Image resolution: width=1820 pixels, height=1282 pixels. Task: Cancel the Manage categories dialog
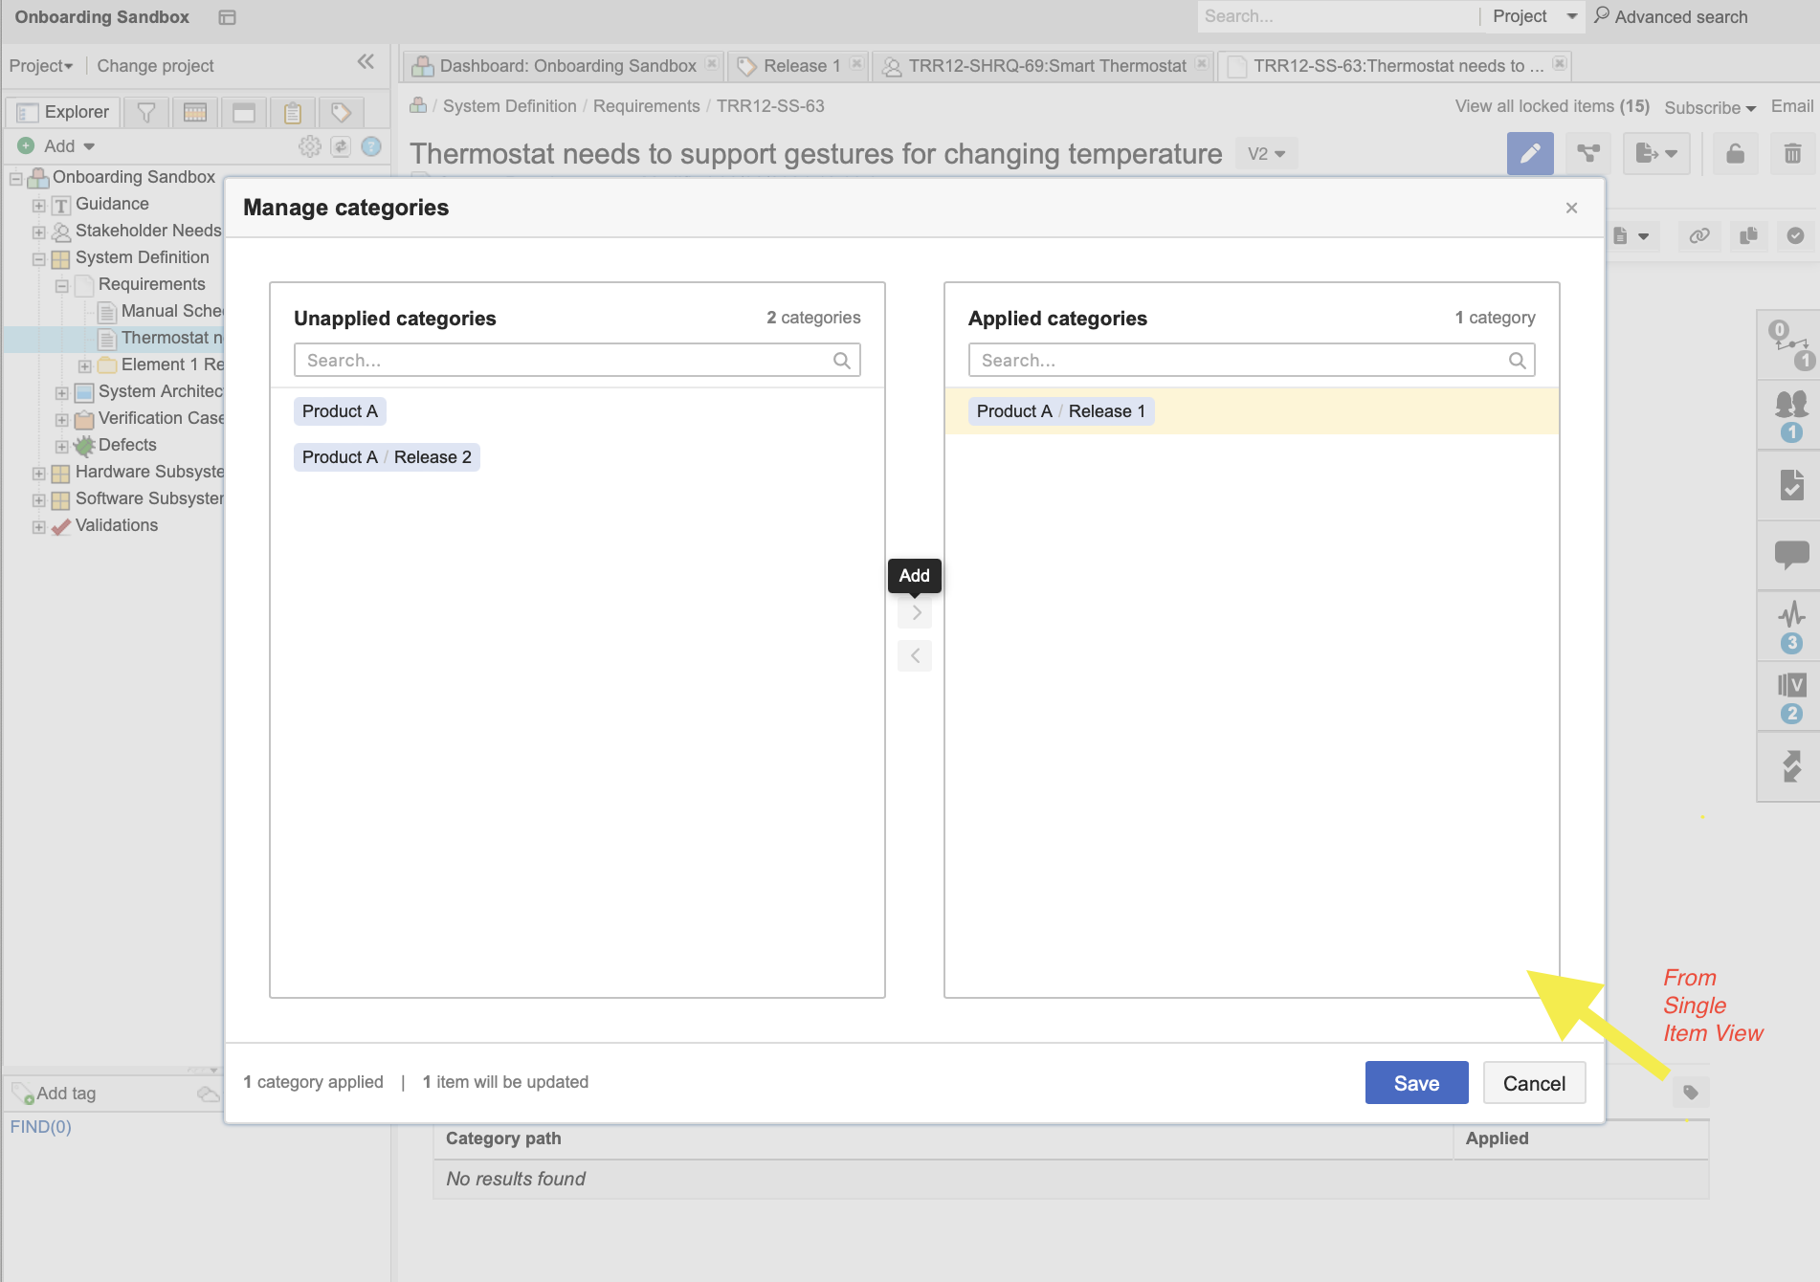pyautogui.click(x=1534, y=1083)
